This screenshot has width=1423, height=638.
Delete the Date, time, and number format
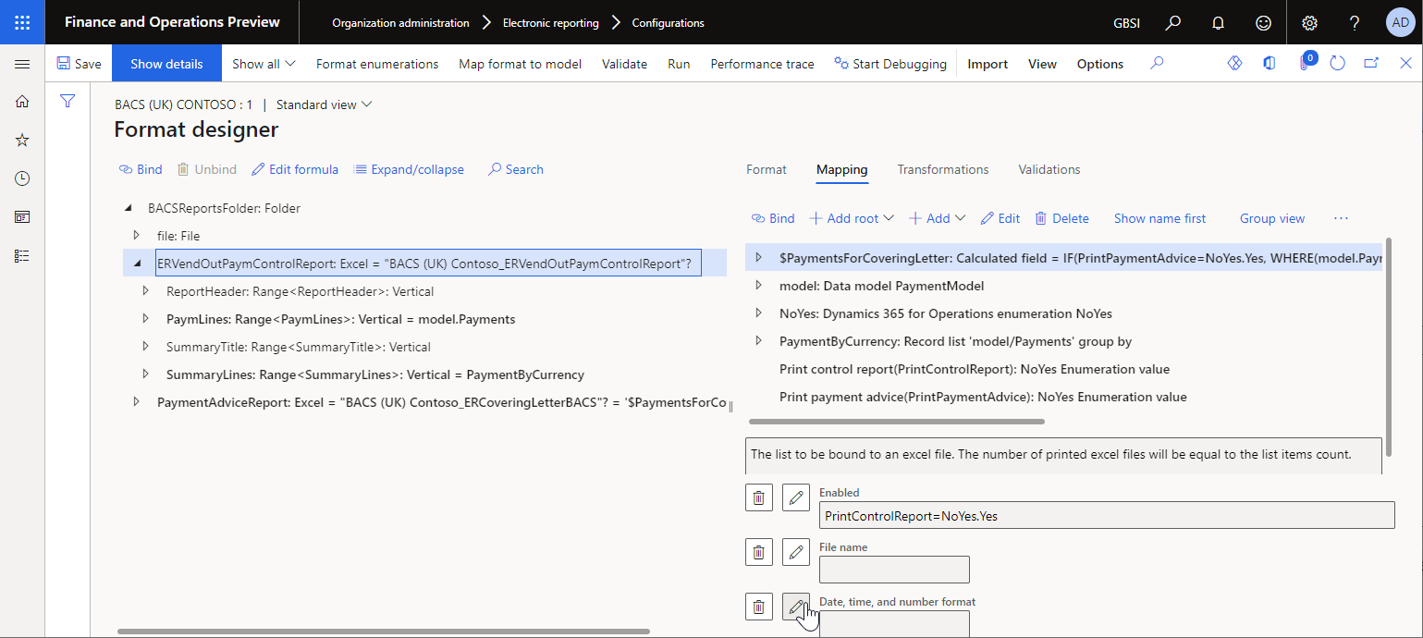[x=759, y=607]
